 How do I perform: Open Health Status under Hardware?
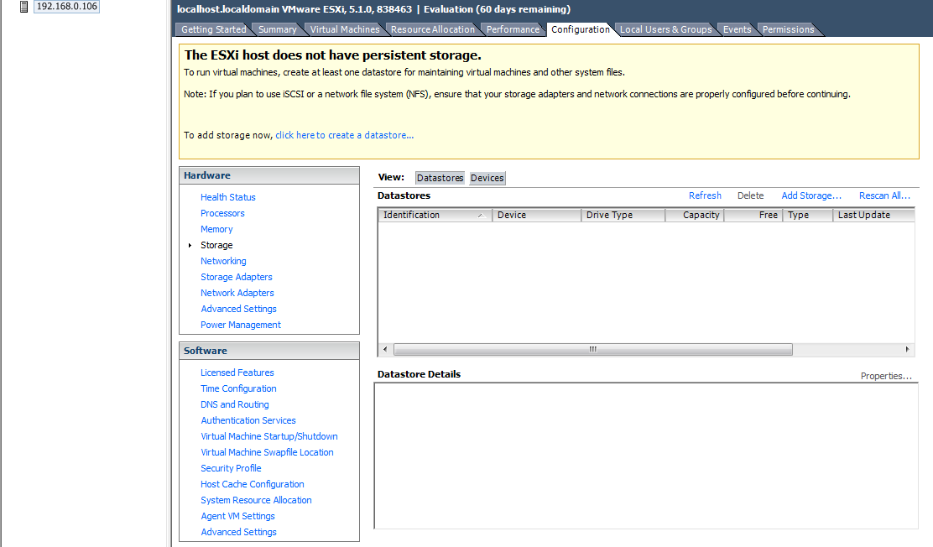point(228,197)
